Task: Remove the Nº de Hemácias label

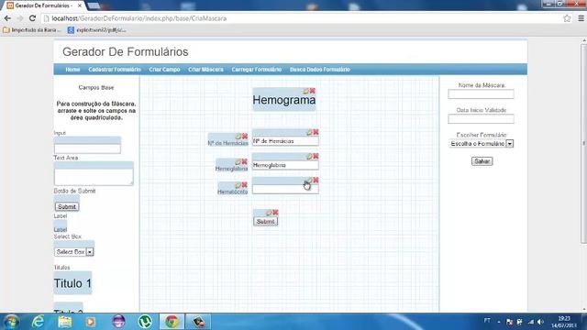Action: [x=245, y=137]
